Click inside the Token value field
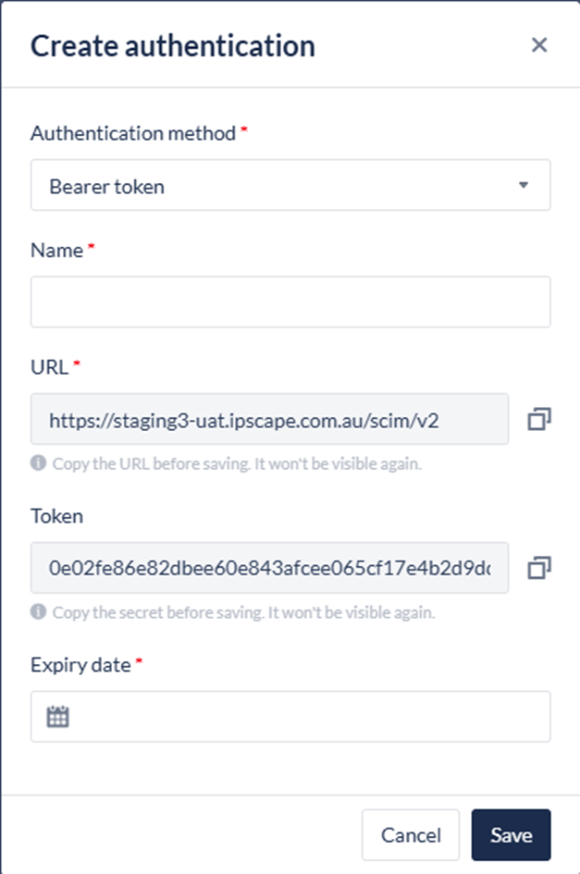The image size is (580, 874). pyautogui.click(x=269, y=568)
